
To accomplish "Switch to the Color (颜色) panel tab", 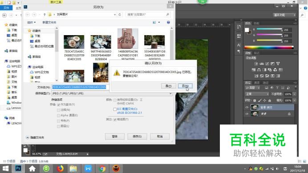I will click(x=248, y=24).
